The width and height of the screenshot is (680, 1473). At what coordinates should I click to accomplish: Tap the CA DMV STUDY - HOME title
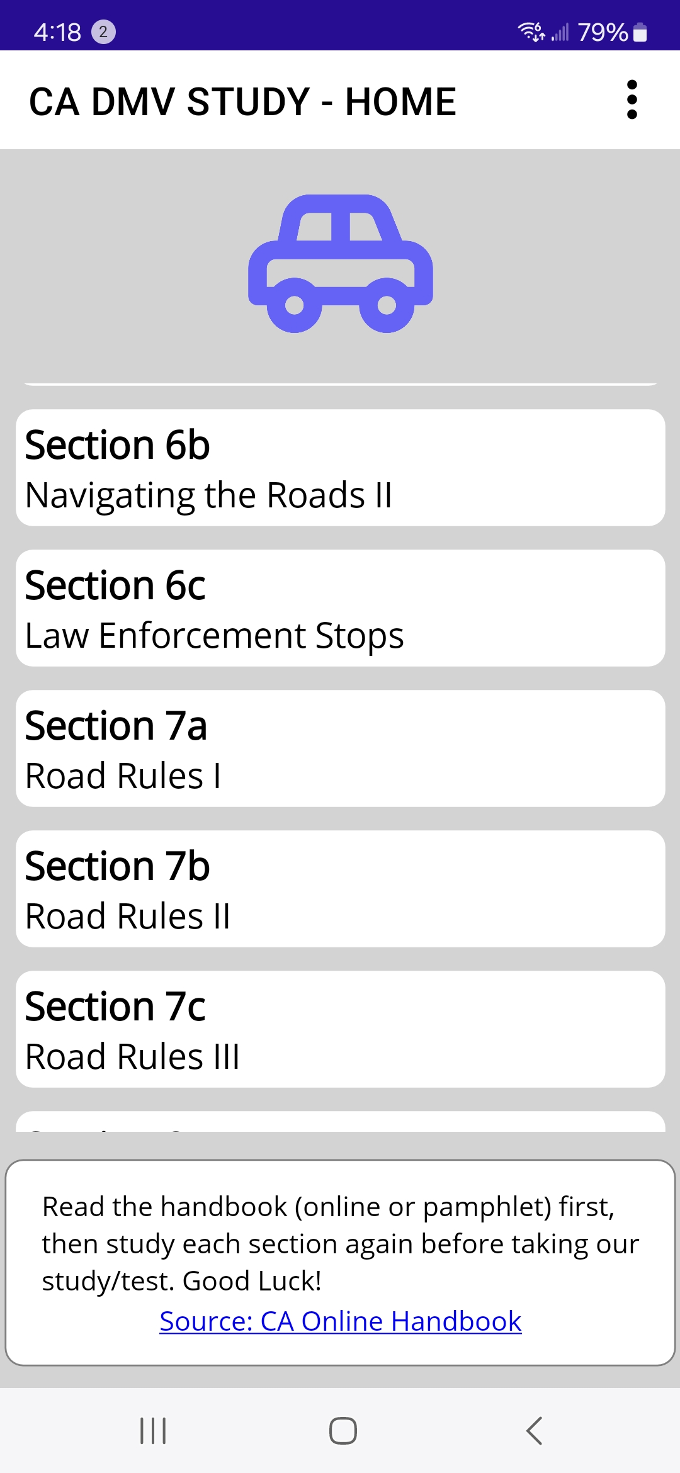point(242,101)
